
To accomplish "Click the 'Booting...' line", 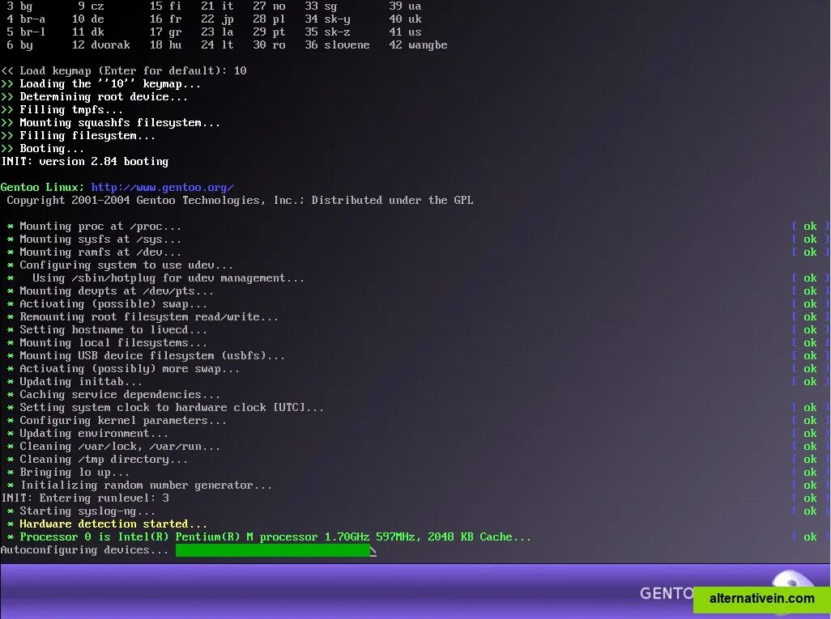I will tap(42, 149).
